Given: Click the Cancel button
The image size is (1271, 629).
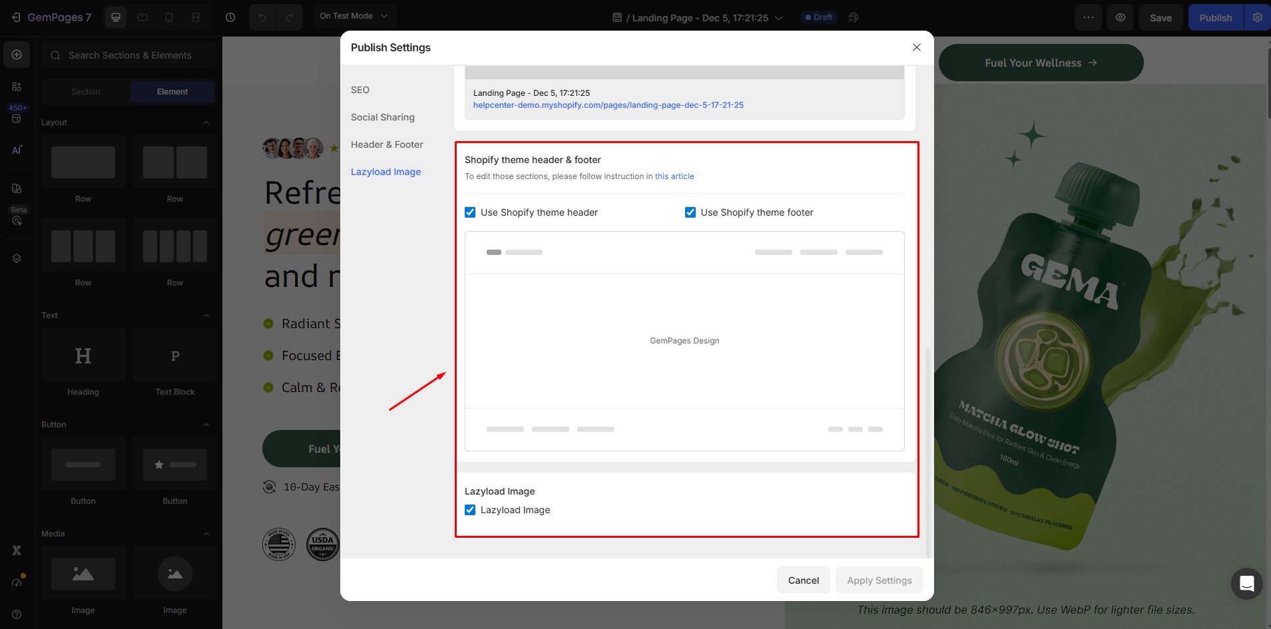Looking at the screenshot, I should (803, 580).
